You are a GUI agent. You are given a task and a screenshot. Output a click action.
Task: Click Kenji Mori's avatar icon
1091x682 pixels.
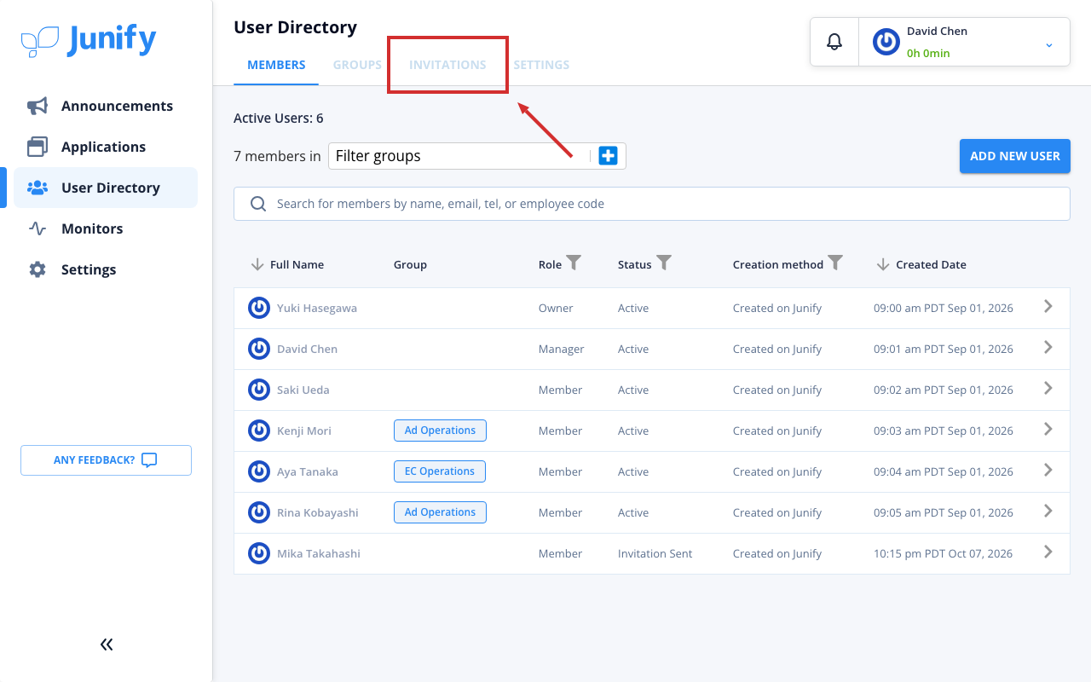click(x=259, y=431)
